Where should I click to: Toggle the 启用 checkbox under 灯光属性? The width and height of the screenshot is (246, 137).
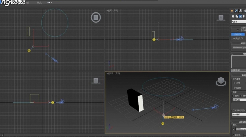(235, 83)
